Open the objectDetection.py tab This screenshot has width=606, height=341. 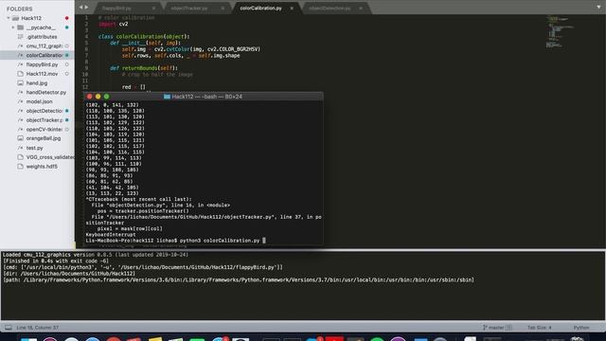pos(330,9)
